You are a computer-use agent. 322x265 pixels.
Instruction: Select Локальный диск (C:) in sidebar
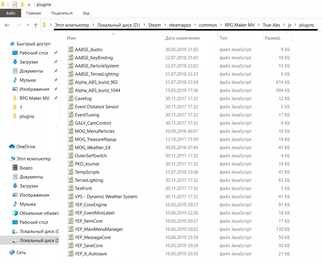click(x=39, y=231)
